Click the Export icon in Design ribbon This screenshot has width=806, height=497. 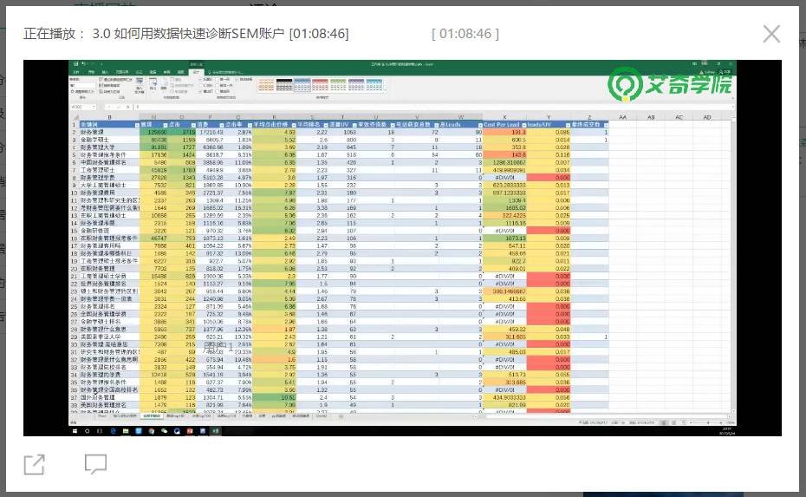pos(153,83)
